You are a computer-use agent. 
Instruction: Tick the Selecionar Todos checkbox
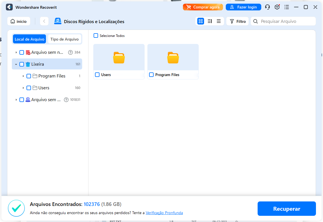click(x=96, y=35)
